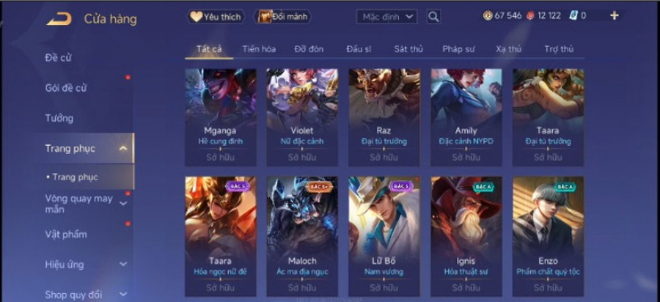Click the gold coin balance icon
660x302 pixels.
tap(488, 15)
